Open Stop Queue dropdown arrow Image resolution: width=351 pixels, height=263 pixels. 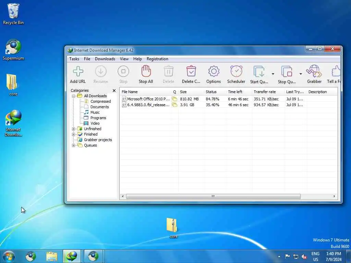[301, 74]
